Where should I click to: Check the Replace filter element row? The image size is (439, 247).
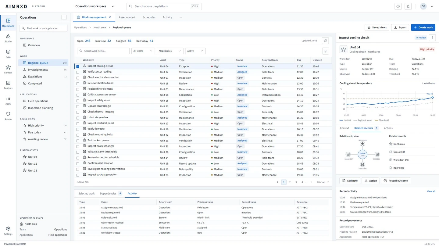(78, 89)
